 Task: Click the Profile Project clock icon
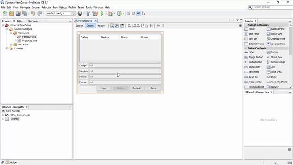pos(119,13)
